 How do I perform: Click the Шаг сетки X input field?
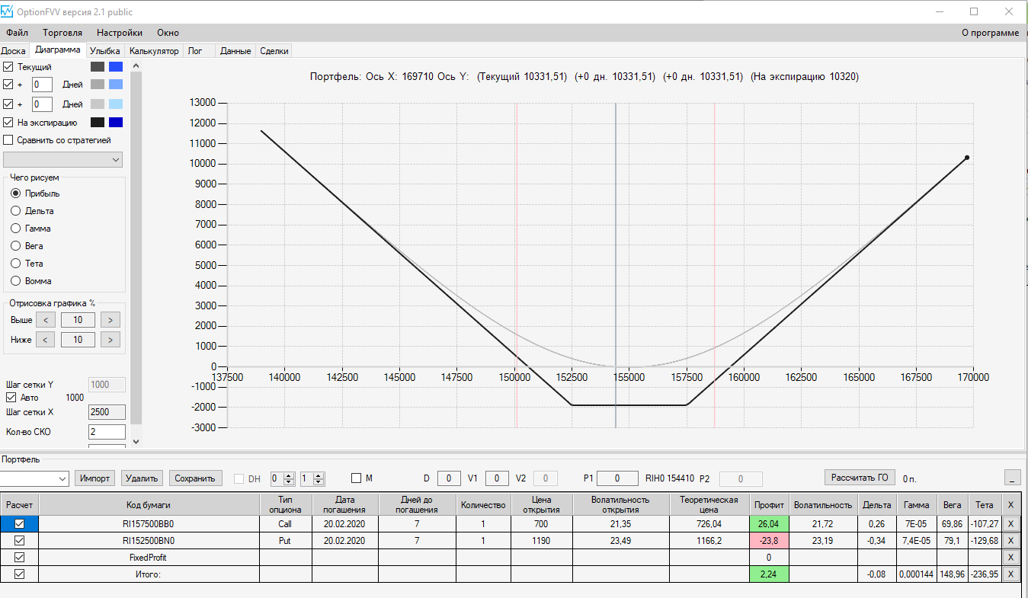(x=107, y=412)
